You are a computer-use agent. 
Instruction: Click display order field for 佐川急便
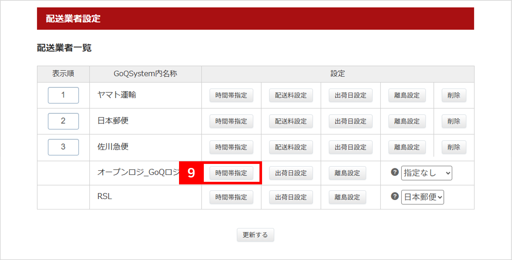click(63, 147)
